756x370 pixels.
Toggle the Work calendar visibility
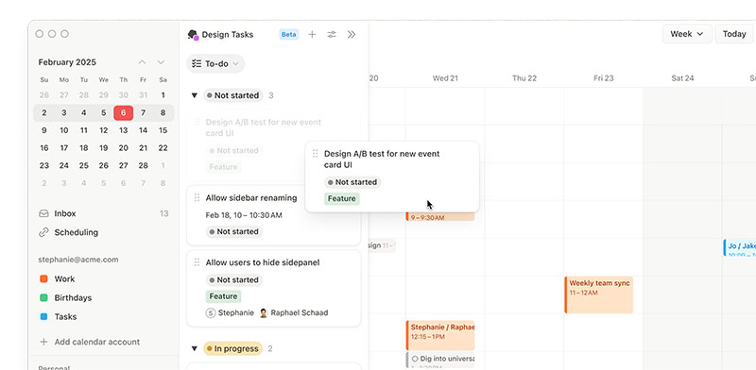coord(43,279)
